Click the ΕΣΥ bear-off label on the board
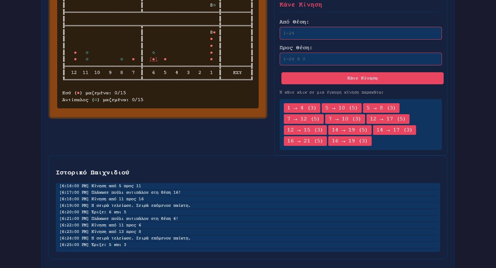Image resolution: width=496 pixels, height=268 pixels. [x=237, y=73]
